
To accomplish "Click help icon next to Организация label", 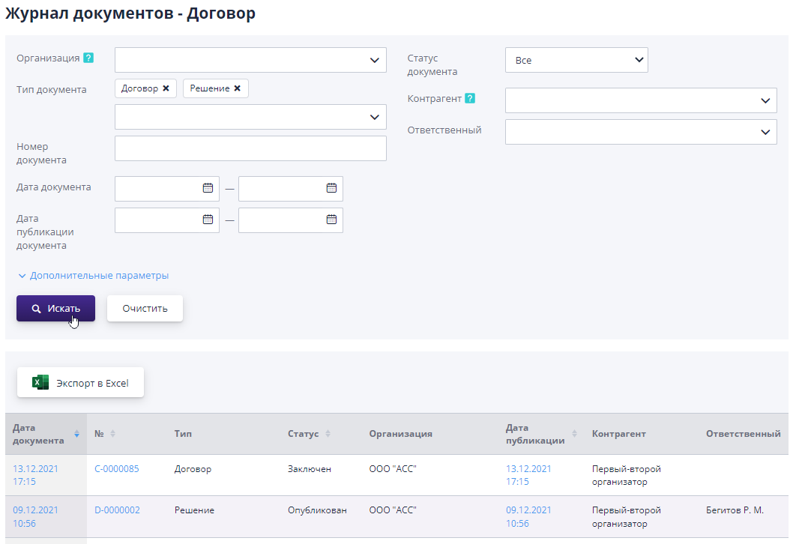I will 88,58.
